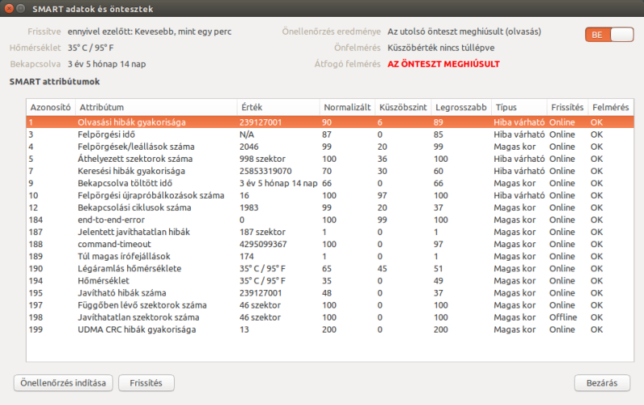Viewport: 644px width, 405px height.
Task: Start self-test with Önellenőrzés indítása button
Action: coord(64,382)
